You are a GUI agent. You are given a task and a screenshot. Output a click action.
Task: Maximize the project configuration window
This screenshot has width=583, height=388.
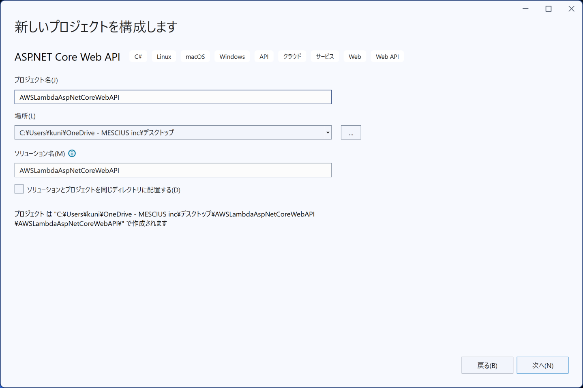tap(549, 9)
